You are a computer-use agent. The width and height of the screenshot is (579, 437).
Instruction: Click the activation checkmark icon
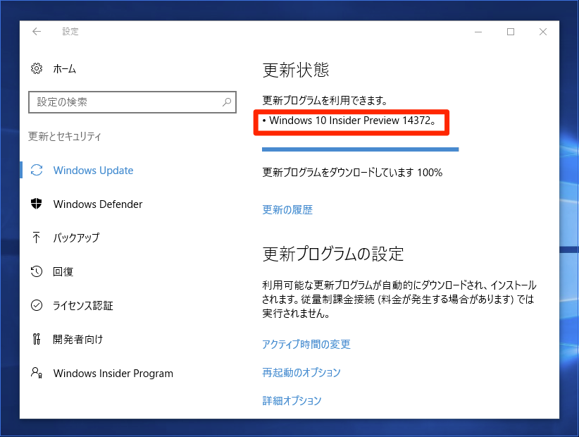pyautogui.click(x=36, y=305)
